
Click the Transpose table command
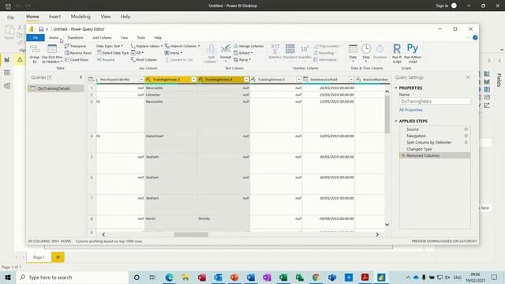coord(76,46)
